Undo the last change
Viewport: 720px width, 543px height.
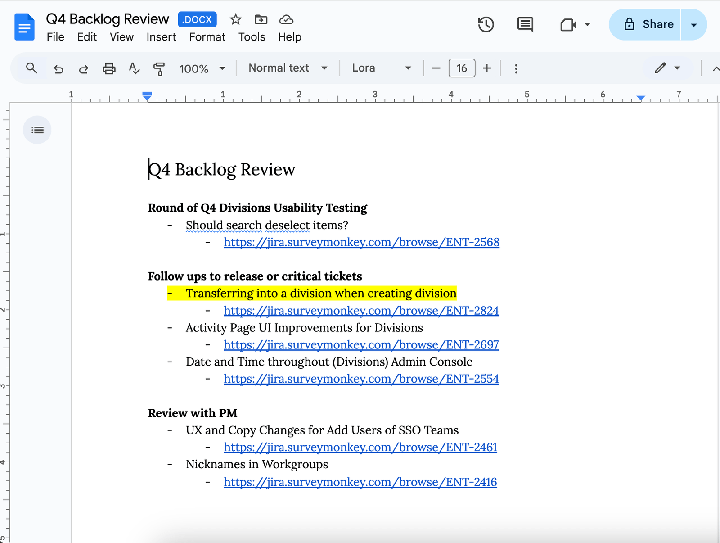tap(58, 68)
